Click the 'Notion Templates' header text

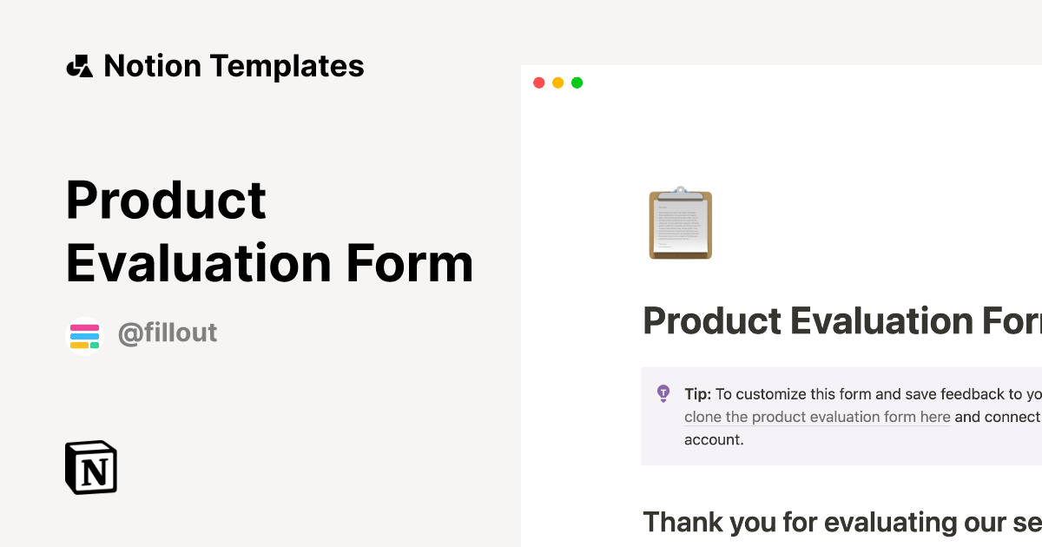pos(234,65)
